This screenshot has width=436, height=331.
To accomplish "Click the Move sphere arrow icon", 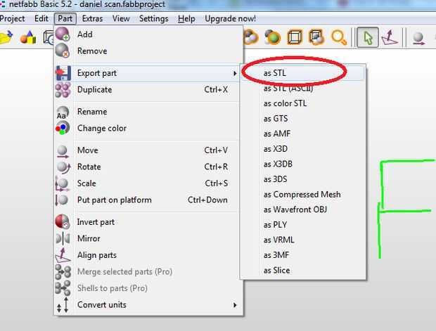I will pyautogui.click(x=63, y=152).
